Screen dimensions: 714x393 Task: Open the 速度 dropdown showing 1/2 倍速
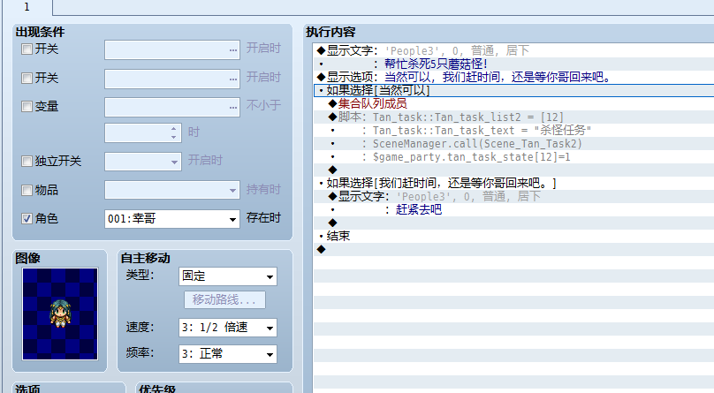pos(228,328)
